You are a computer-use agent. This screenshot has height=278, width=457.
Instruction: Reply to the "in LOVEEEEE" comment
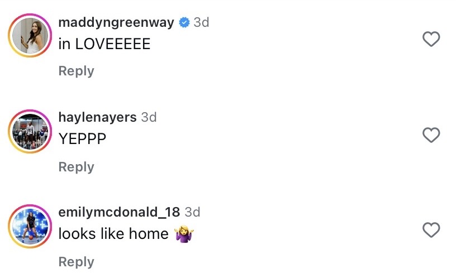(x=76, y=71)
